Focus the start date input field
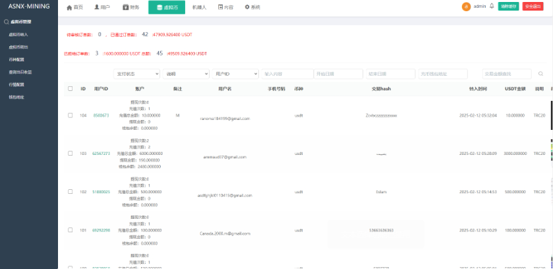Image resolution: width=553 pixels, height=269 pixels. point(338,74)
